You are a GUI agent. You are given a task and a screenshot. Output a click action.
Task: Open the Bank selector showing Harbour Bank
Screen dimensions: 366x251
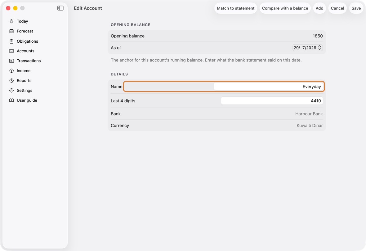point(309,114)
